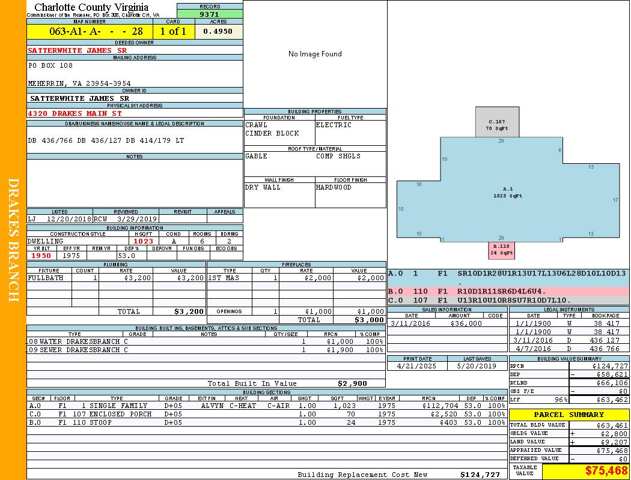631x480 pixels.
Task: Click reviewed date 3/29/2019
Action: (137, 220)
